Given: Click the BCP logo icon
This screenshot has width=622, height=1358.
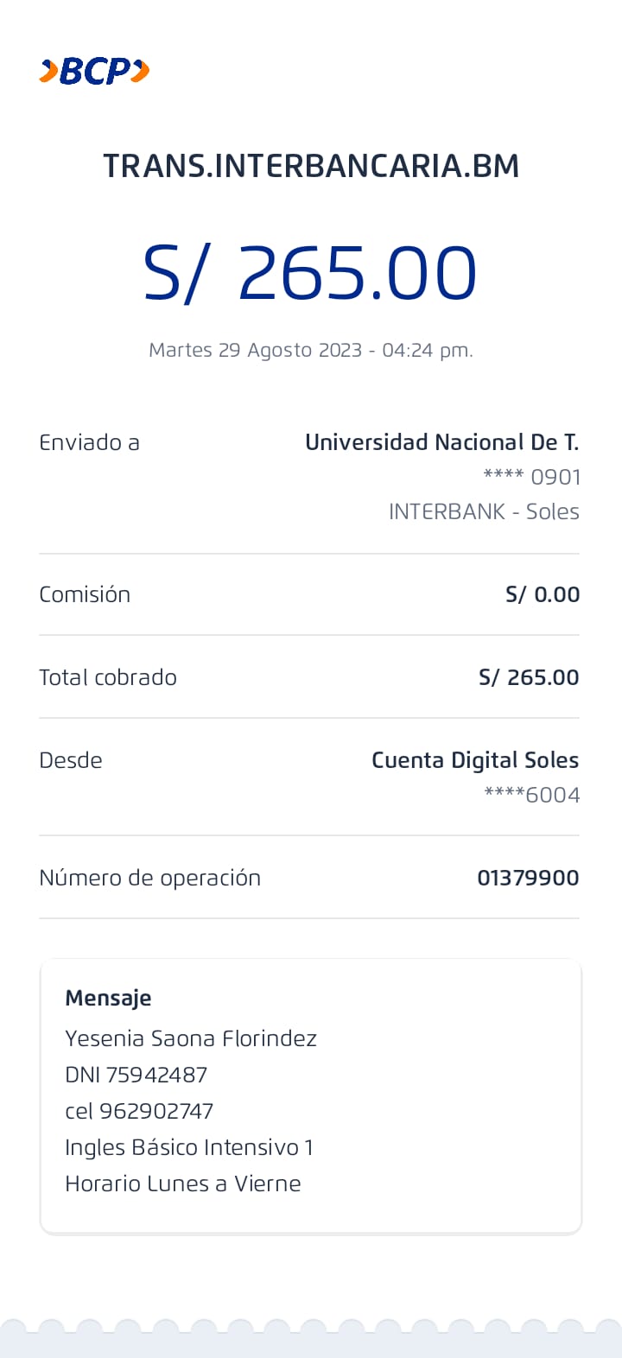Looking at the screenshot, I should [x=94, y=71].
